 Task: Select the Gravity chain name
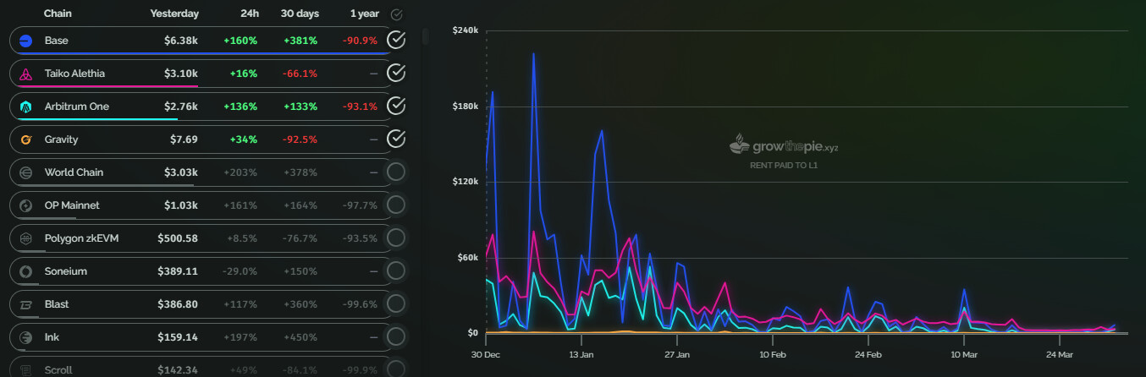click(x=61, y=139)
